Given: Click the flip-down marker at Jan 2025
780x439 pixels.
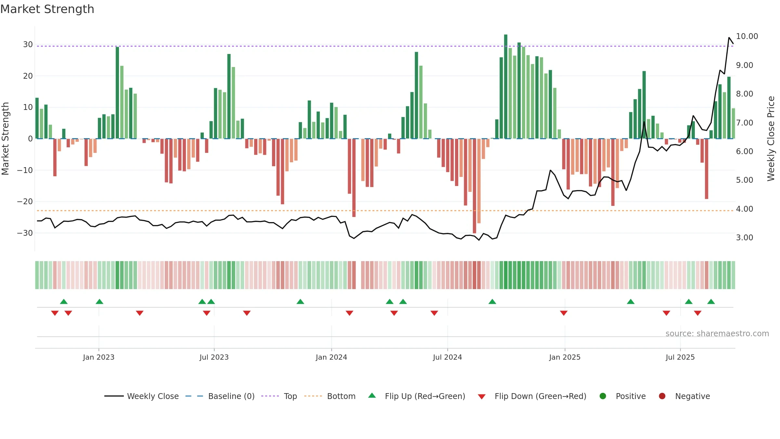Looking at the screenshot, I should coord(564,313).
